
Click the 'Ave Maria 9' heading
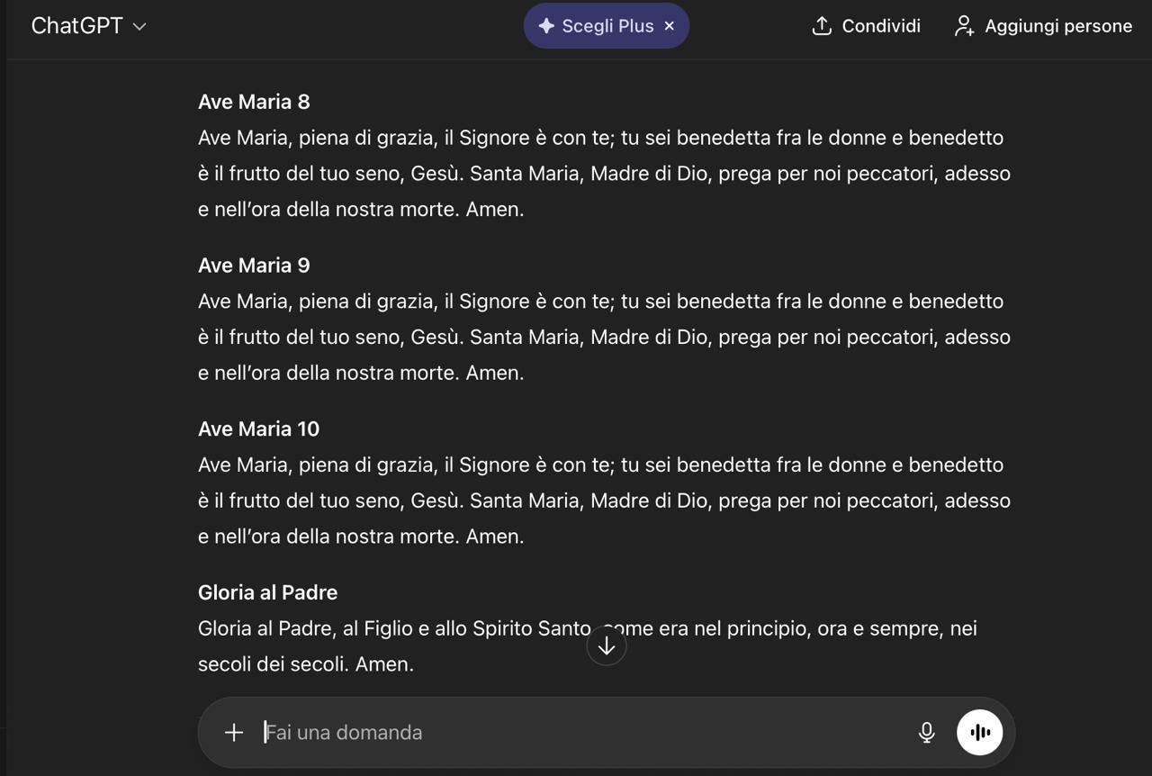pyautogui.click(x=254, y=266)
